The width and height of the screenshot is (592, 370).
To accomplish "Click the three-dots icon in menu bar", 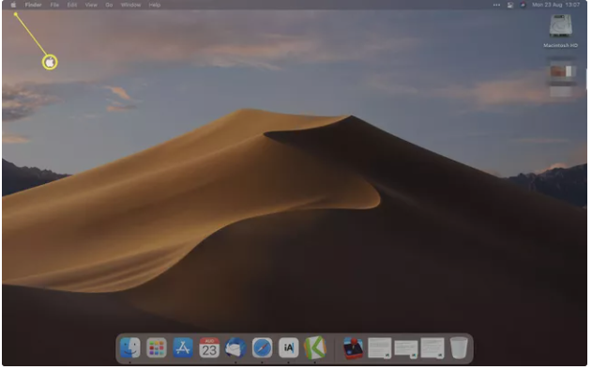I will [497, 5].
